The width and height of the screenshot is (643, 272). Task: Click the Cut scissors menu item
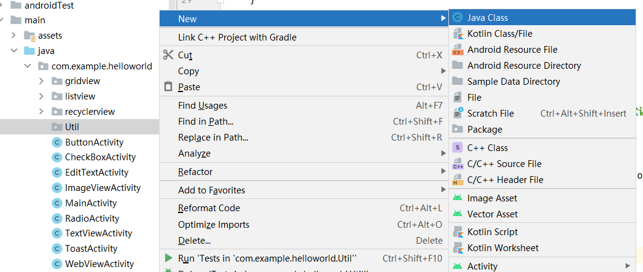click(185, 55)
